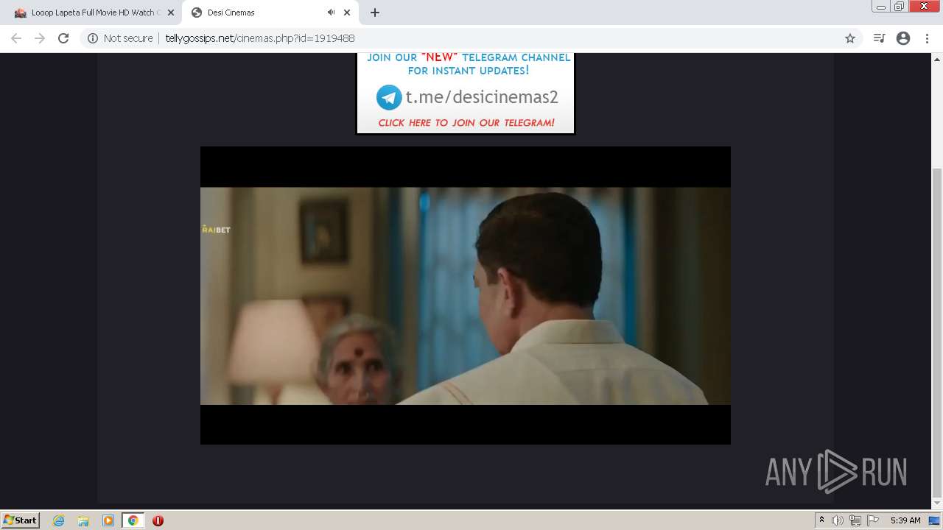Image resolution: width=943 pixels, height=530 pixels.
Task: Click the Telegram paper plane logo
Action: click(389, 97)
